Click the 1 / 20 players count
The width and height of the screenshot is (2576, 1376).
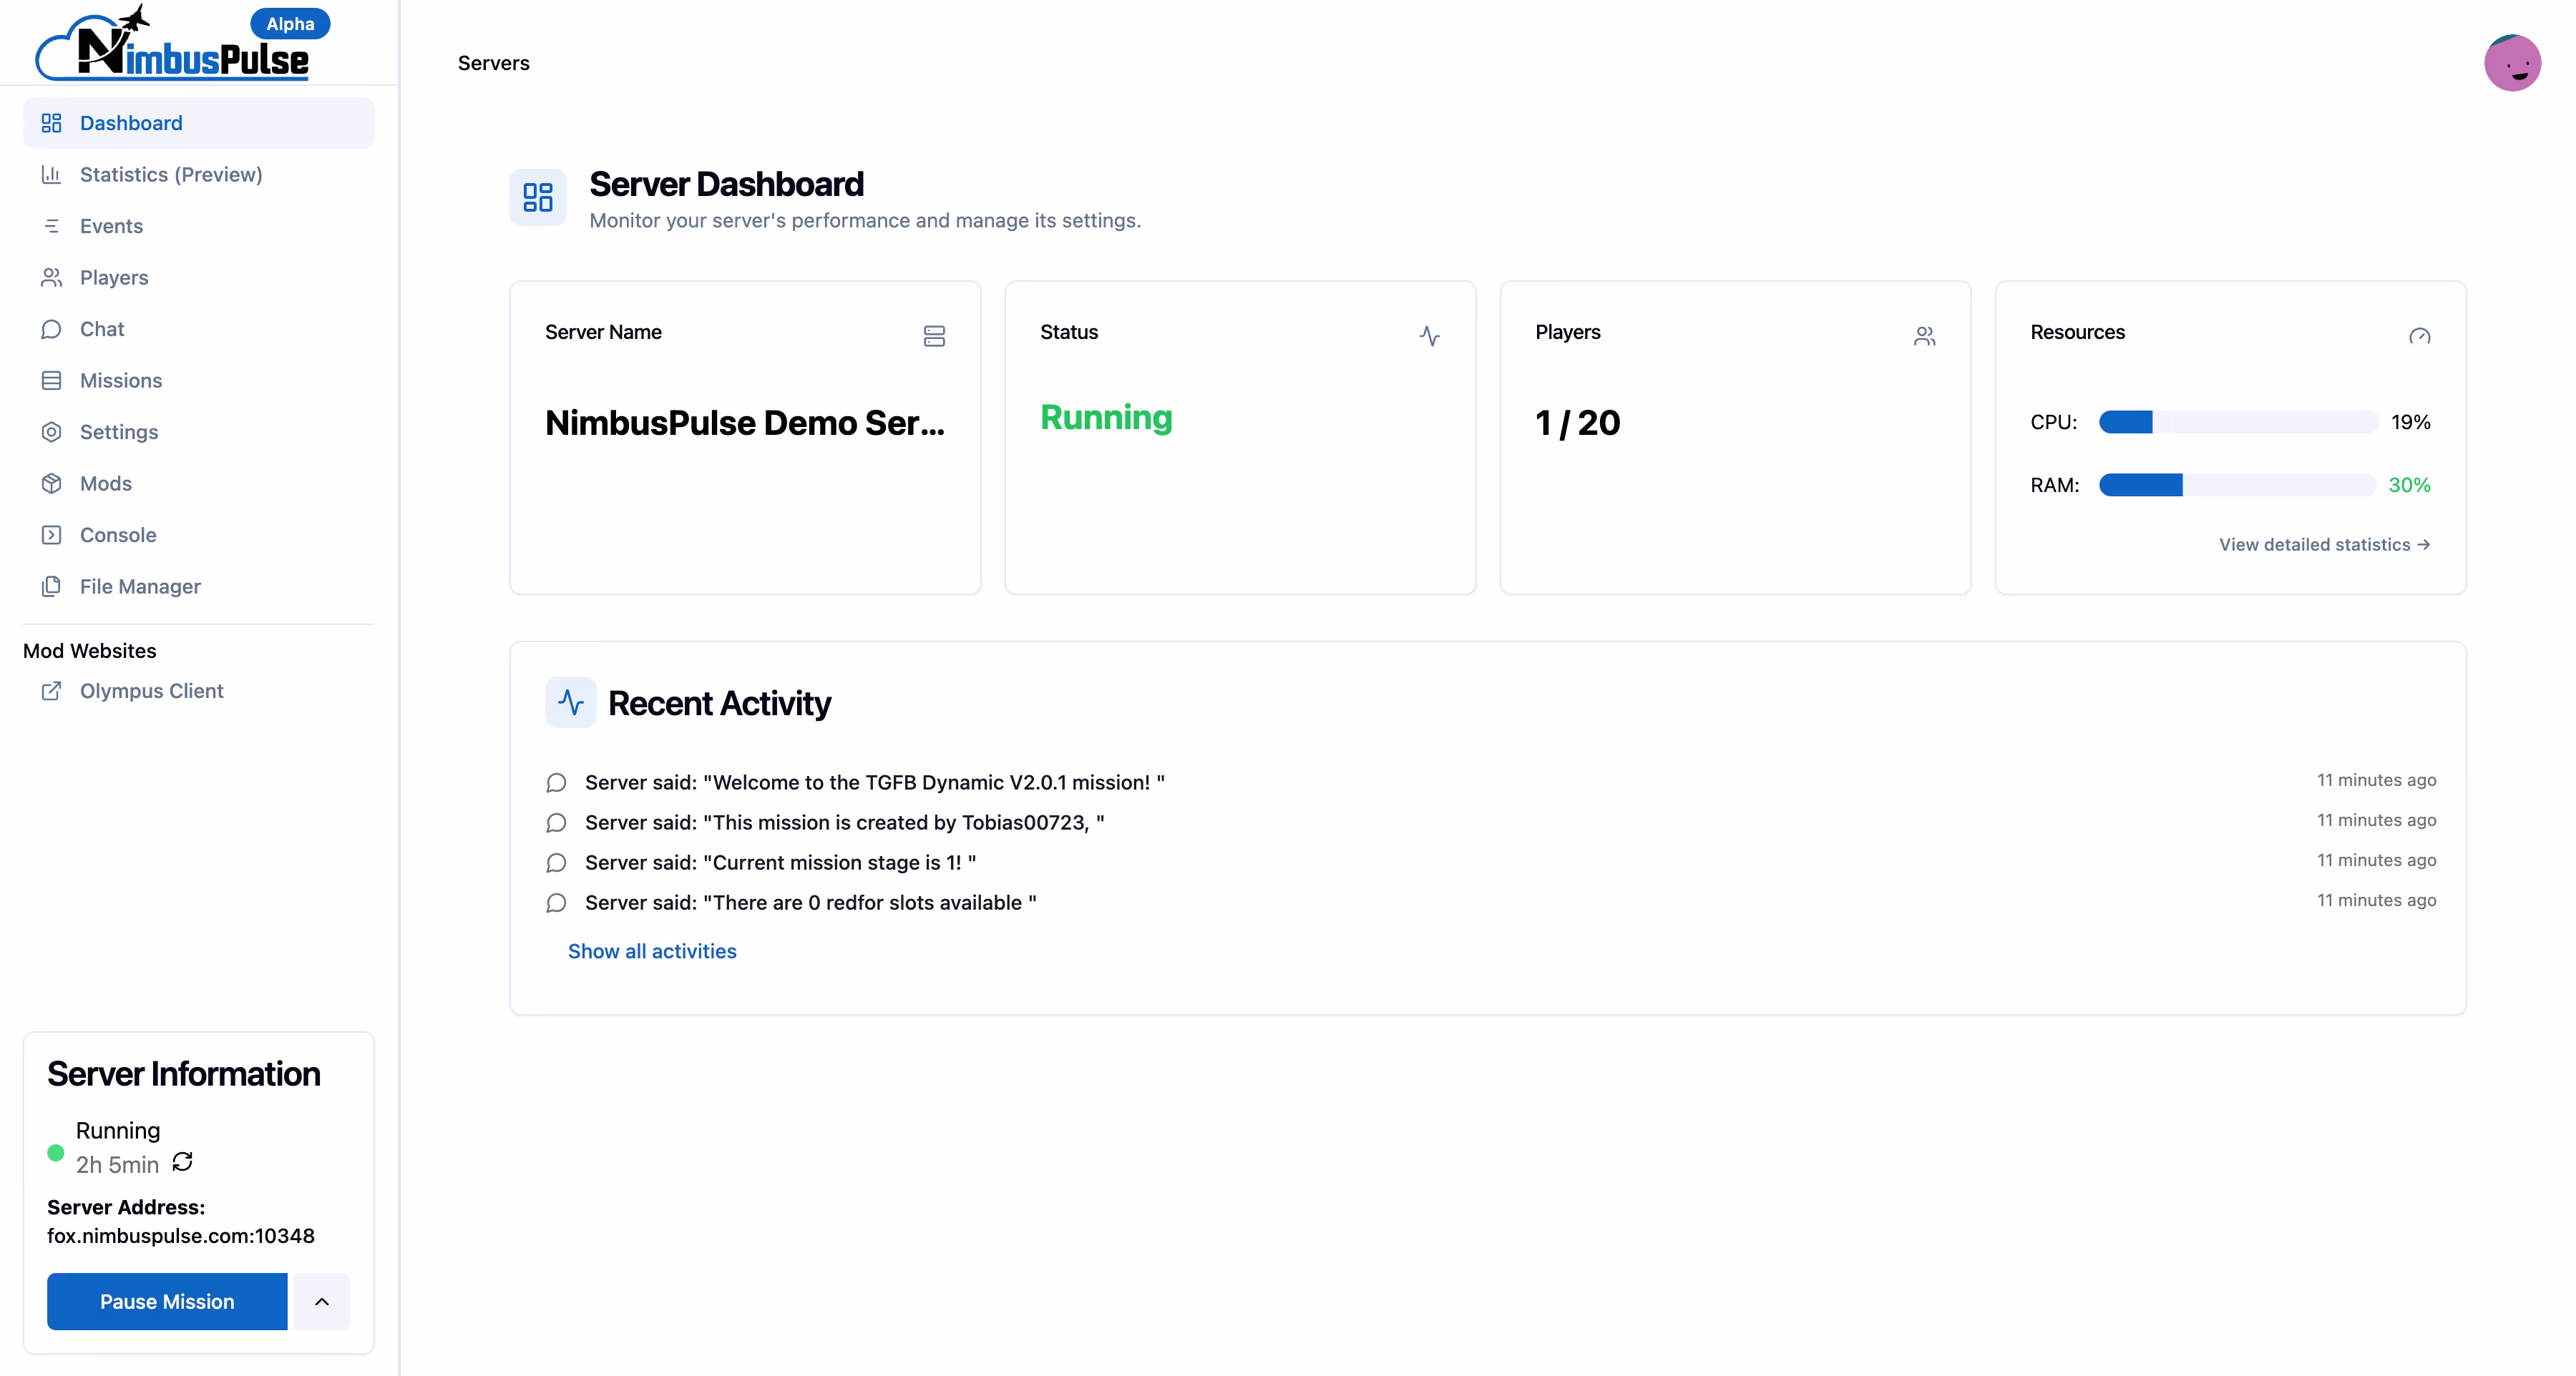pyautogui.click(x=1578, y=423)
